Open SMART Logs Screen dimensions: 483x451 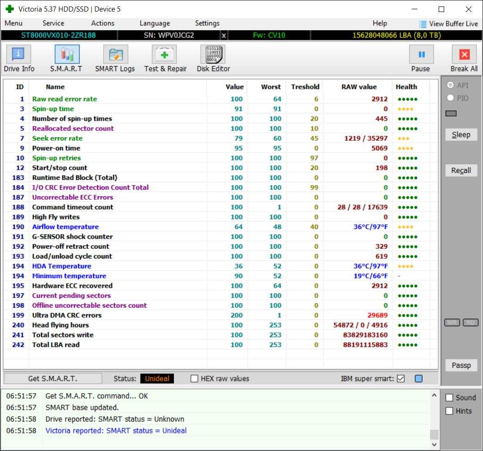point(115,59)
